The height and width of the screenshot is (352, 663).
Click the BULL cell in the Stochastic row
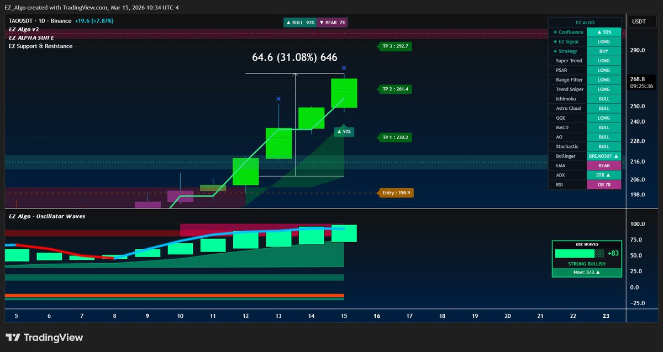pyautogui.click(x=604, y=147)
